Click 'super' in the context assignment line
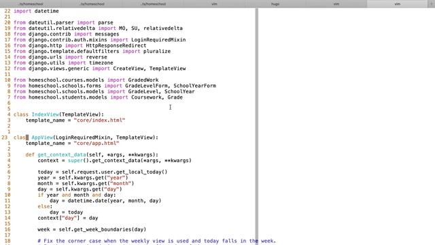Viewport: 435px width, 245px height. [75, 161]
